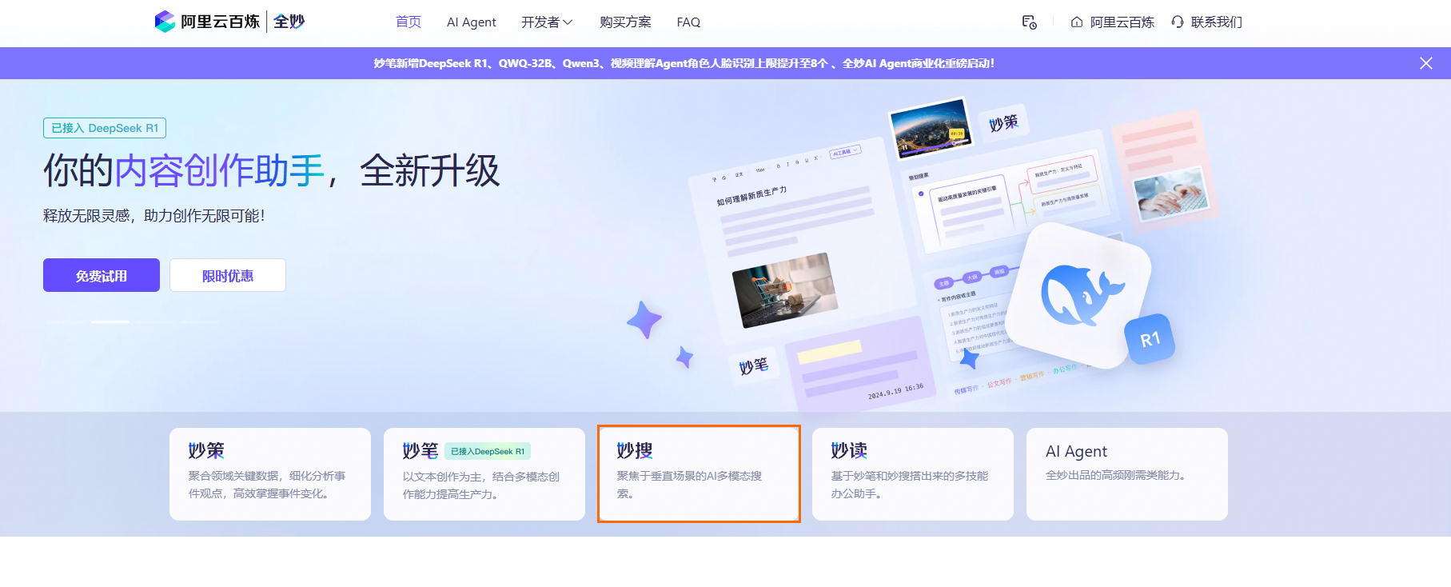Screen dimensions: 1451x587
Task: Open the 妙搜 product card
Action: [x=699, y=474]
